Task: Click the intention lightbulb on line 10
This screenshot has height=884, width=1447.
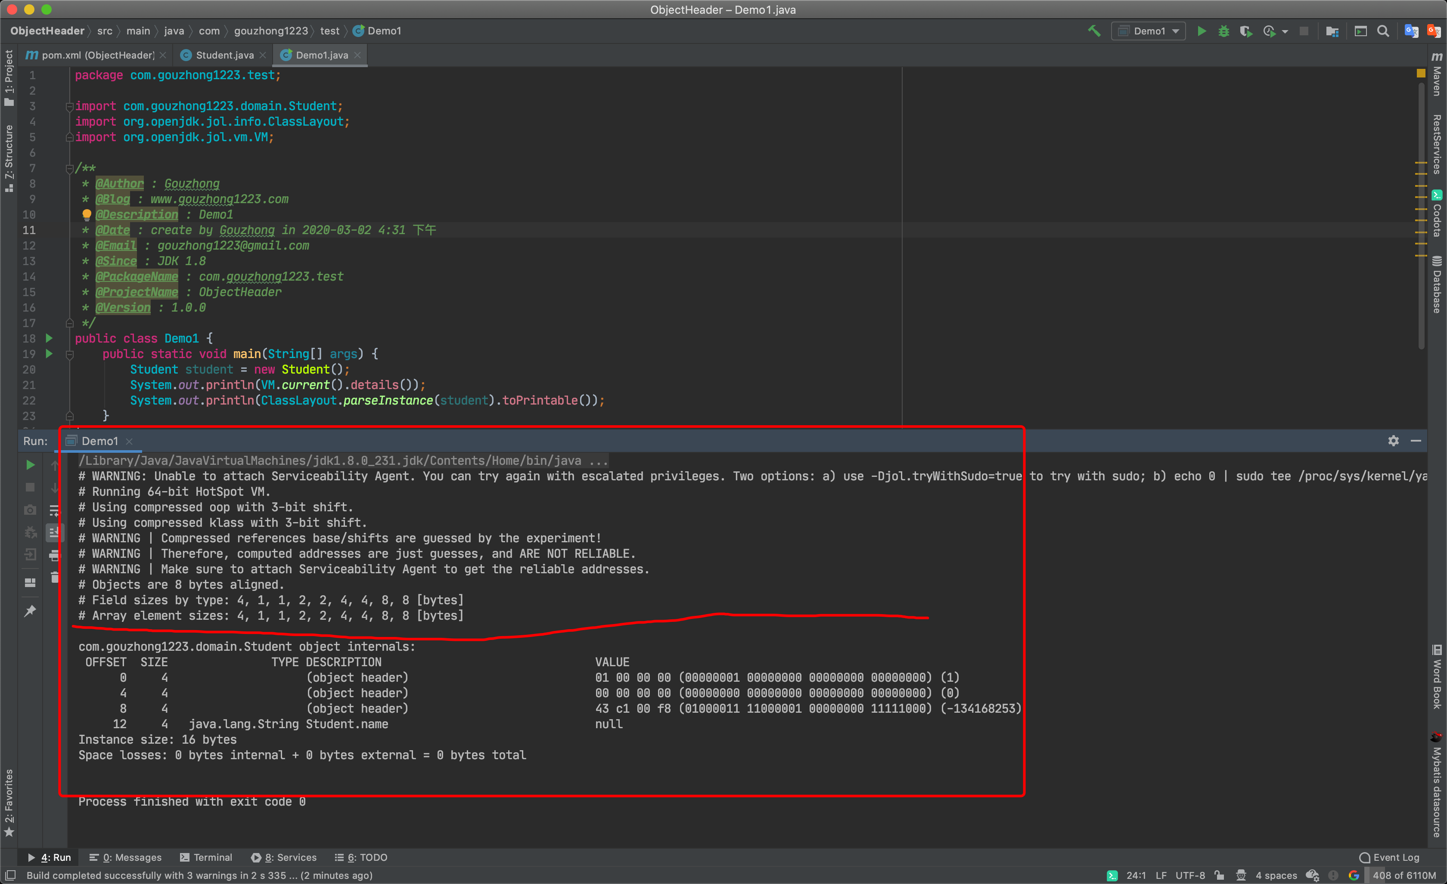Action: pyautogui.click(x=87, y=214)
